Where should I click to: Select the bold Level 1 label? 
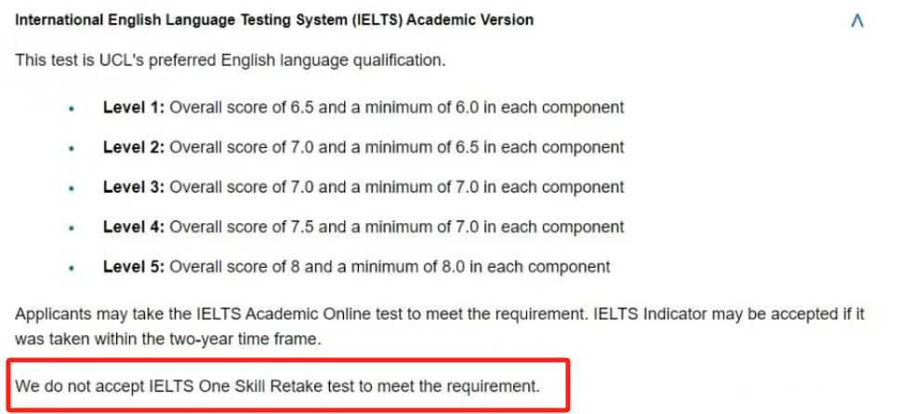(134, 107)
